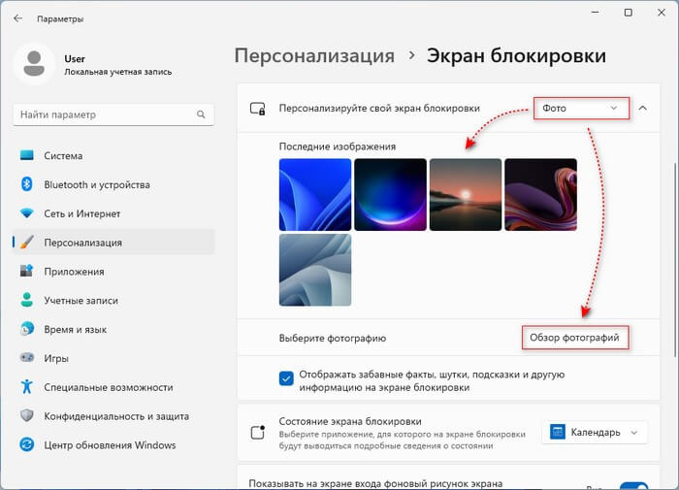Image resolution: width=679 pixels, height=490 pixels.
Task: Click the Состояние экрана блокировки icon
Action: tap(258, 433)
